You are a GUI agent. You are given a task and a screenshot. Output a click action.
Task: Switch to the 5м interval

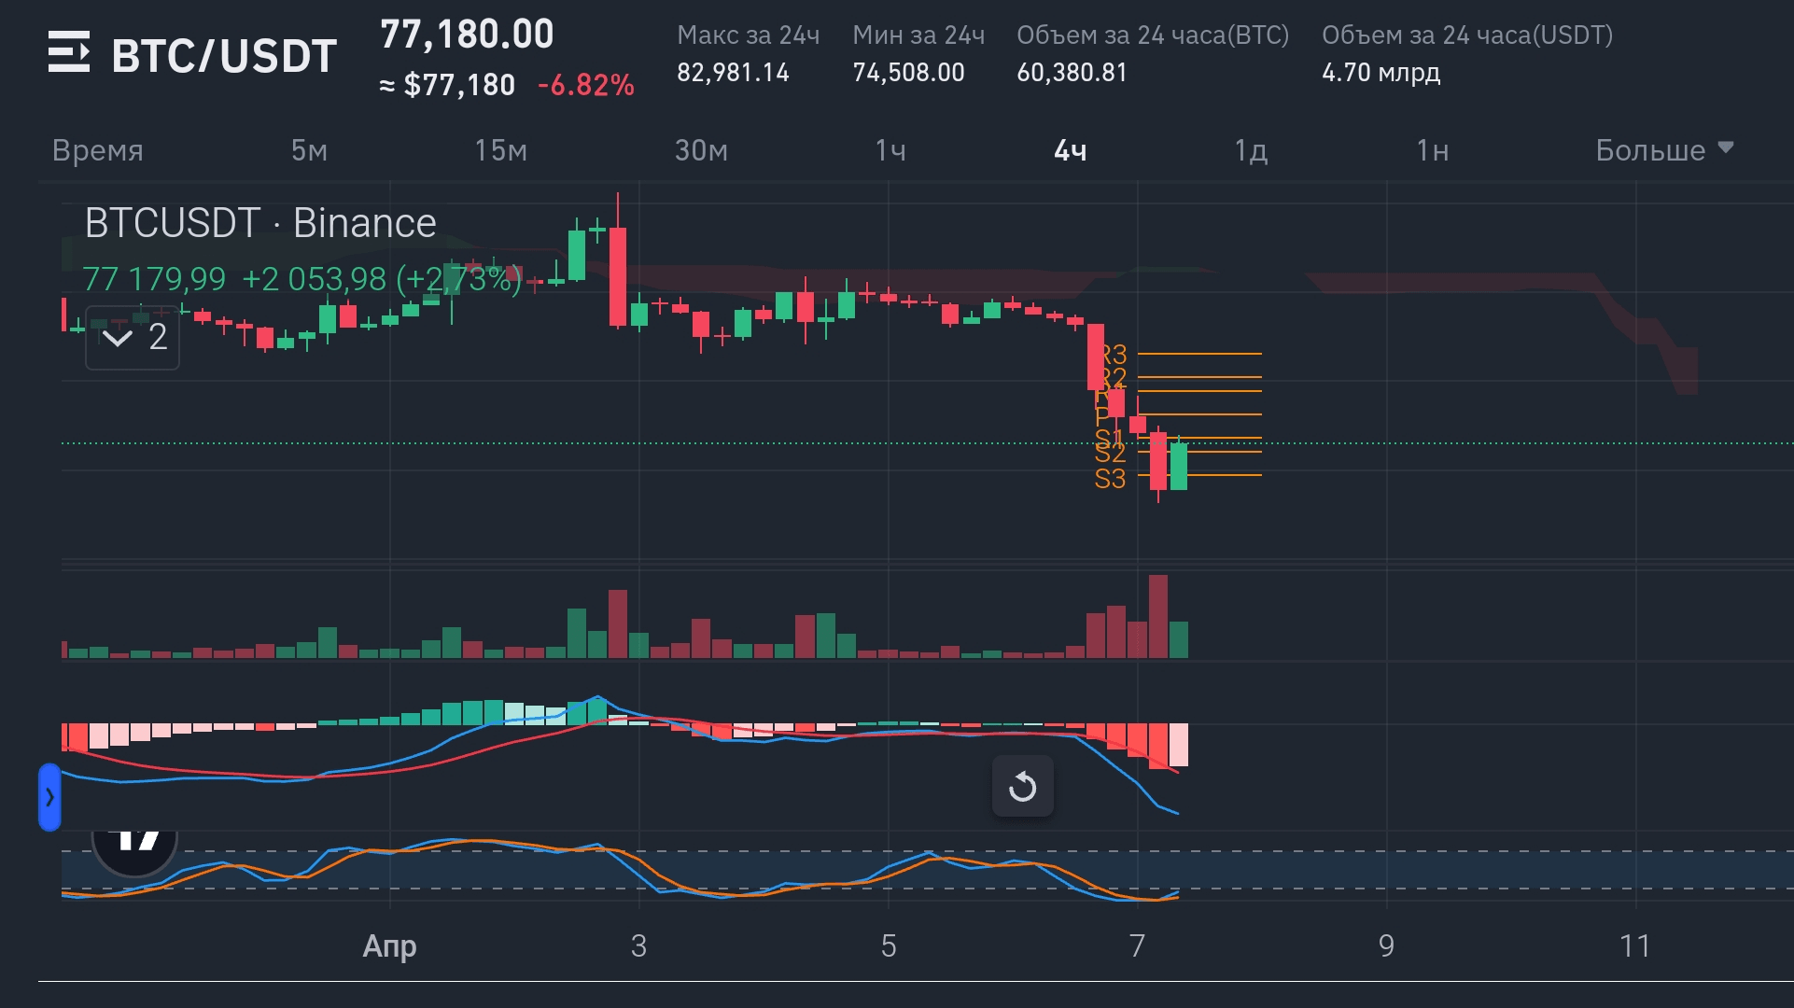point(309,150)
